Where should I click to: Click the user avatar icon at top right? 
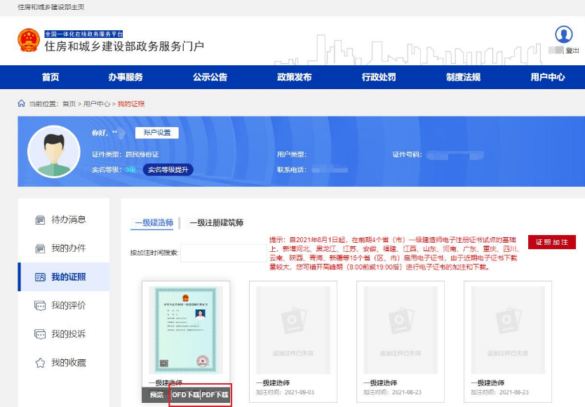click(x=564, y=34)
